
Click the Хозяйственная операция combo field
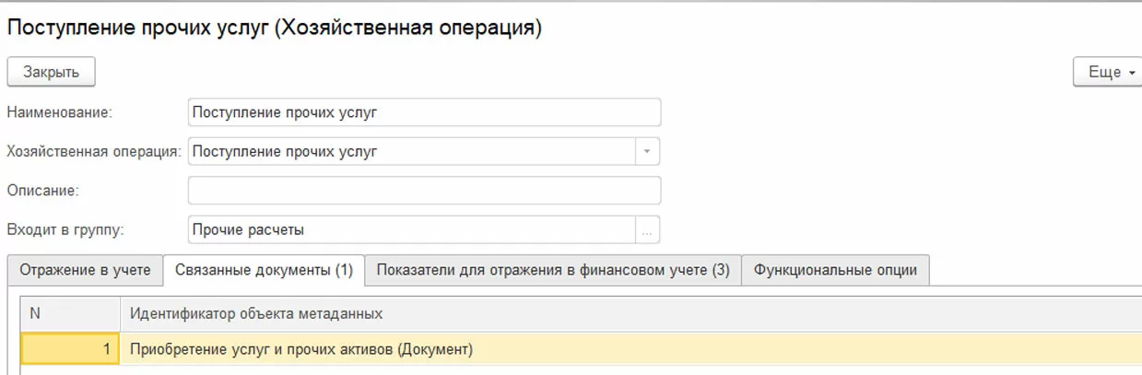(411, 151)
